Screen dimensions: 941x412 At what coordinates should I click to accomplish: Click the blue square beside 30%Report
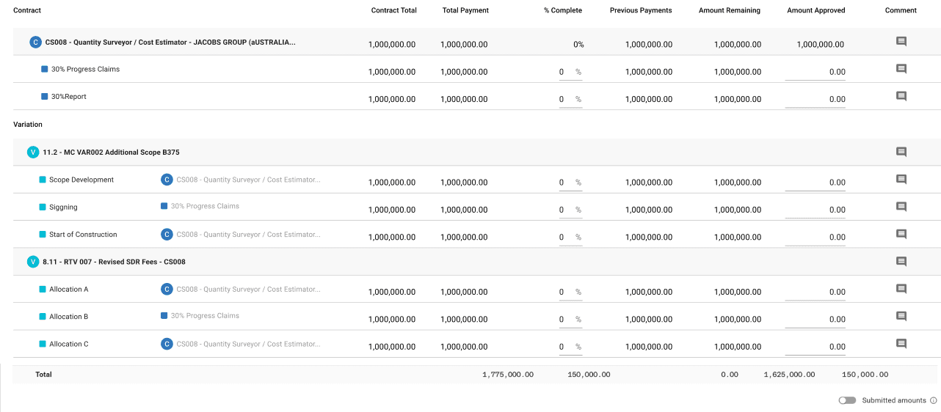tap(45, 97)
